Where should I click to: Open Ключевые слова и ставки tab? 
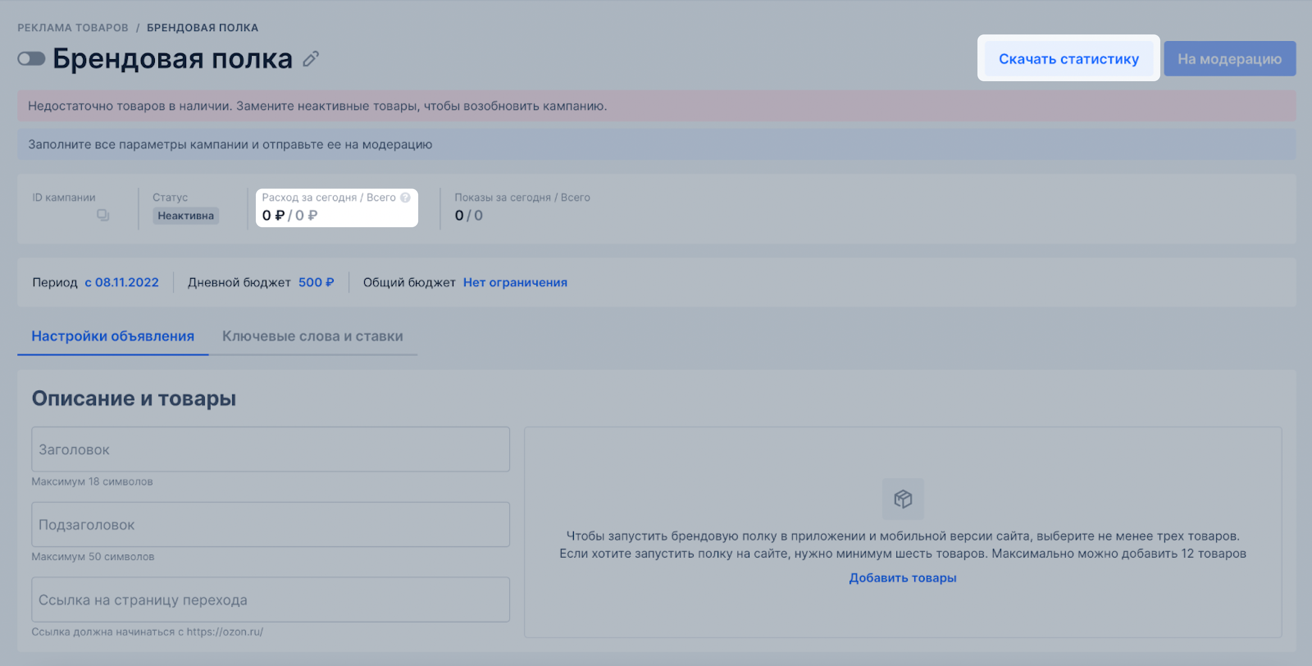click(313, 336)
